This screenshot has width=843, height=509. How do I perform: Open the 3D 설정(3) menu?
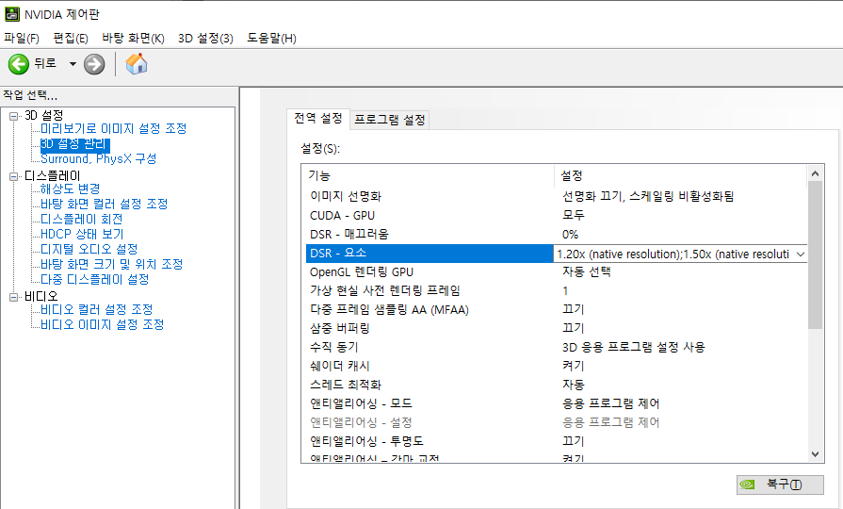(x=205, y=39)
